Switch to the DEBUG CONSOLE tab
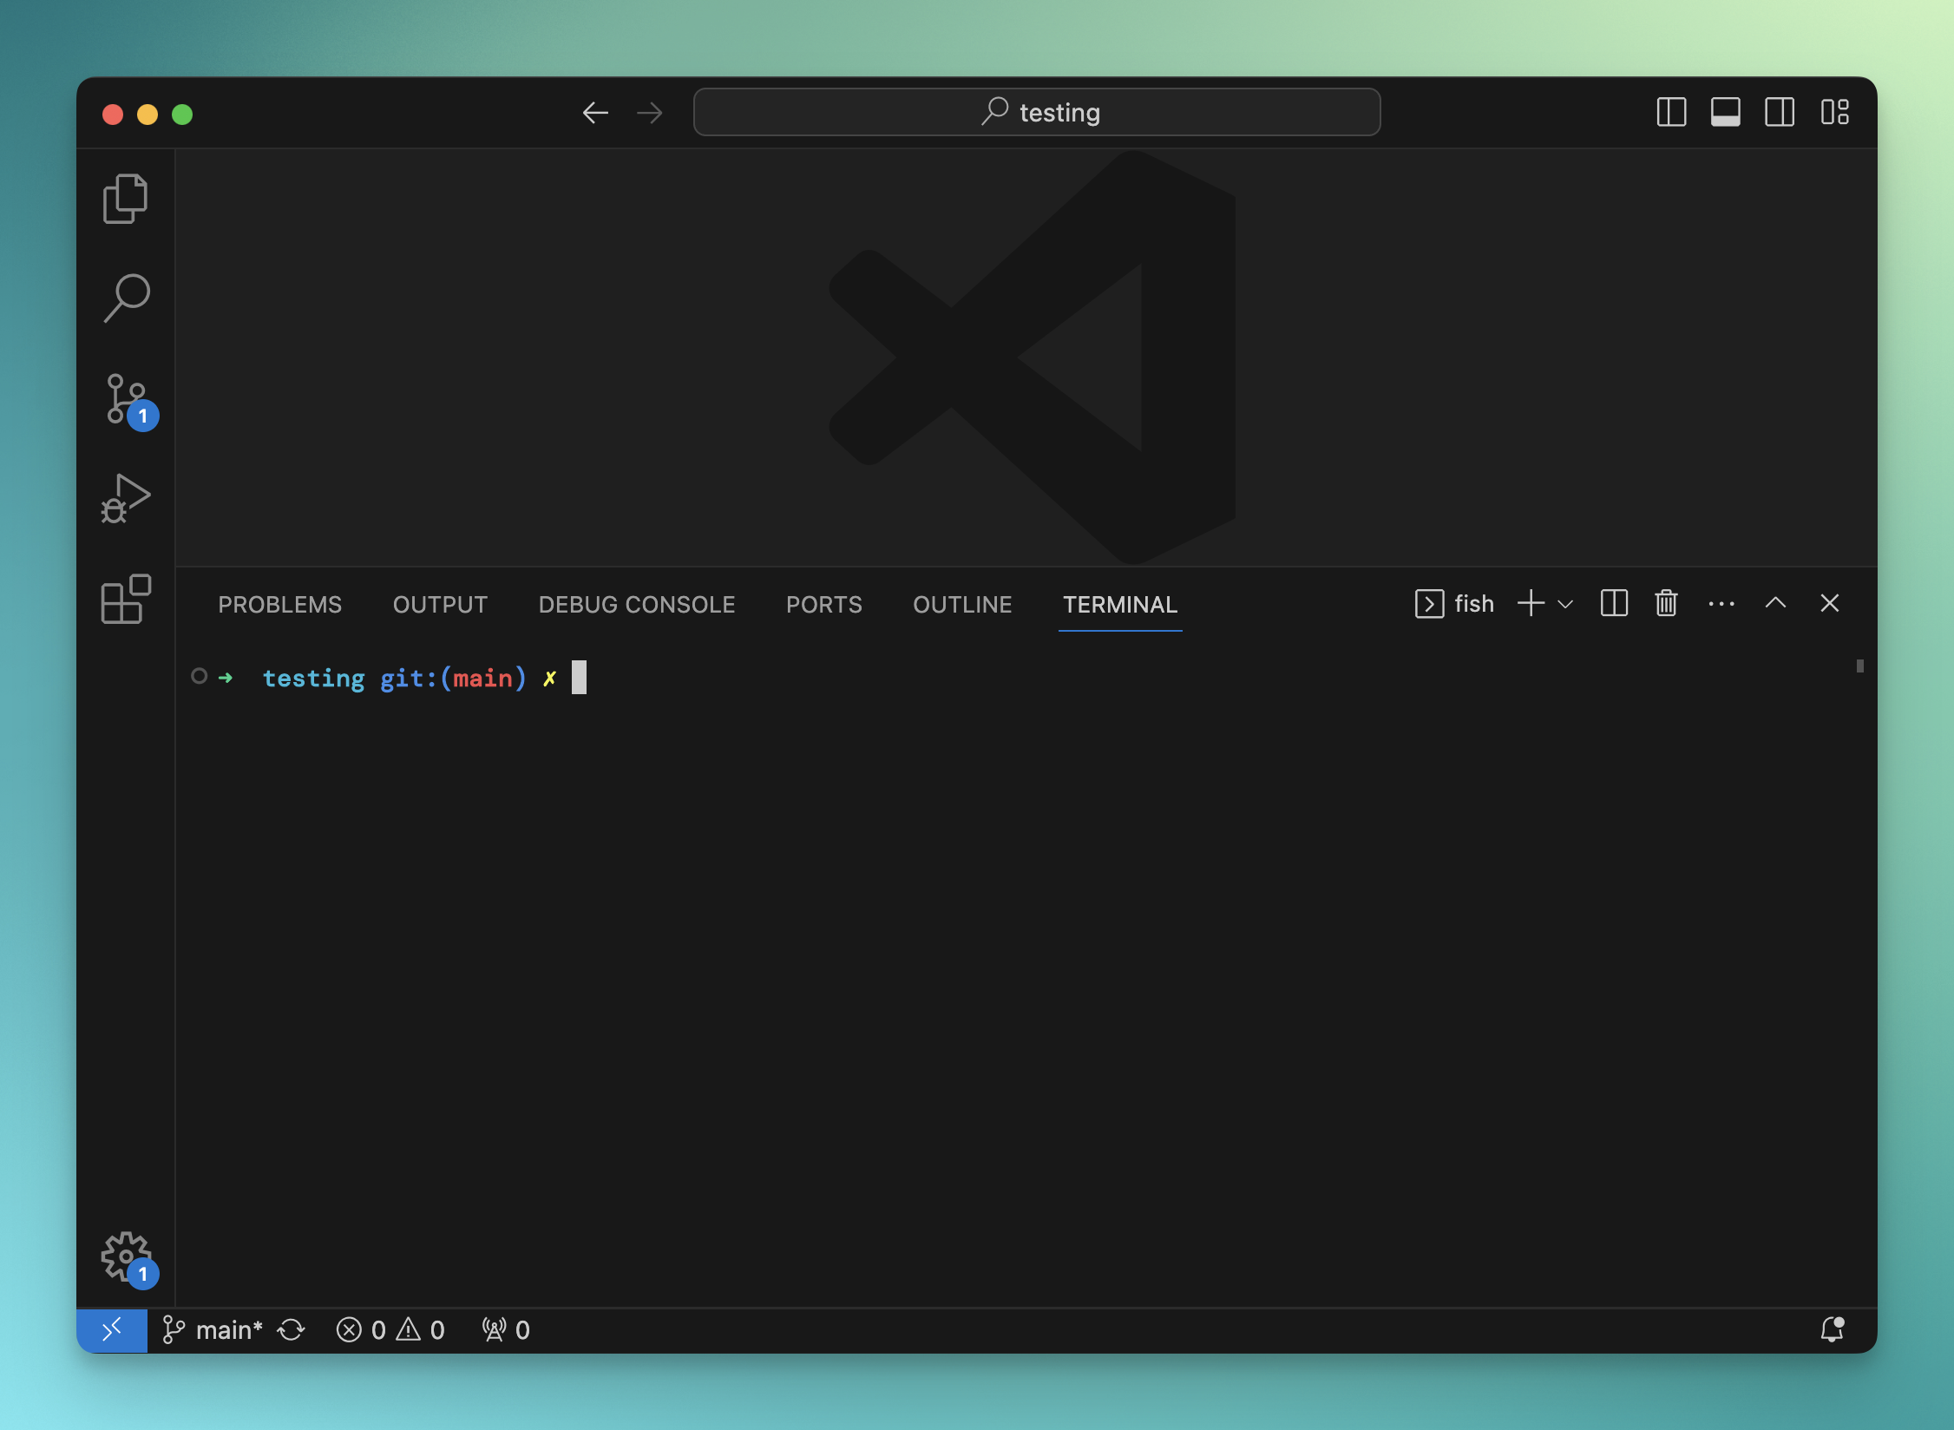The image size is (1954, 1430). coord(636,604)
